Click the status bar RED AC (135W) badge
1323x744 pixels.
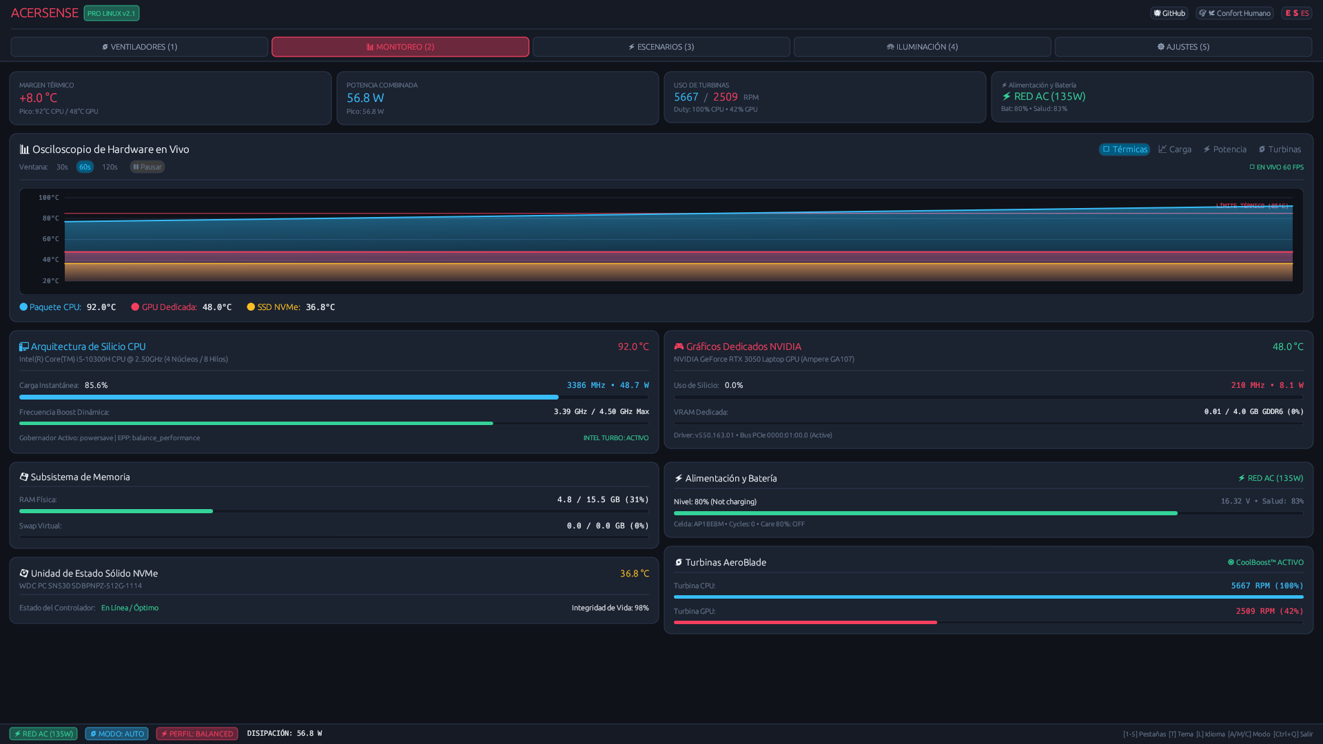43,734
